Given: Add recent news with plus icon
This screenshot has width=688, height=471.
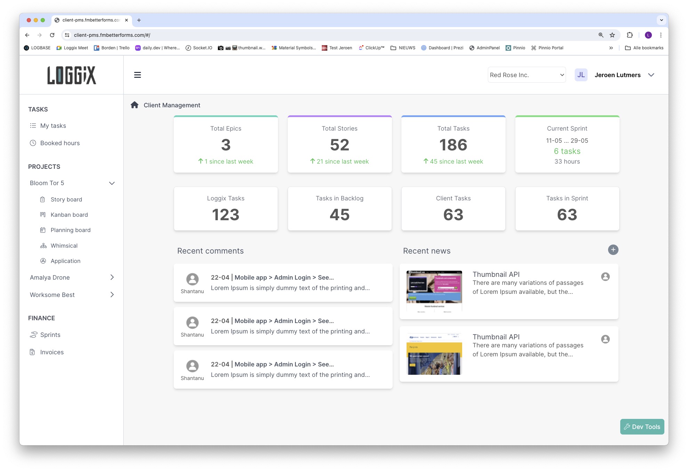Looking at the screenshot, I should point(613,250).
